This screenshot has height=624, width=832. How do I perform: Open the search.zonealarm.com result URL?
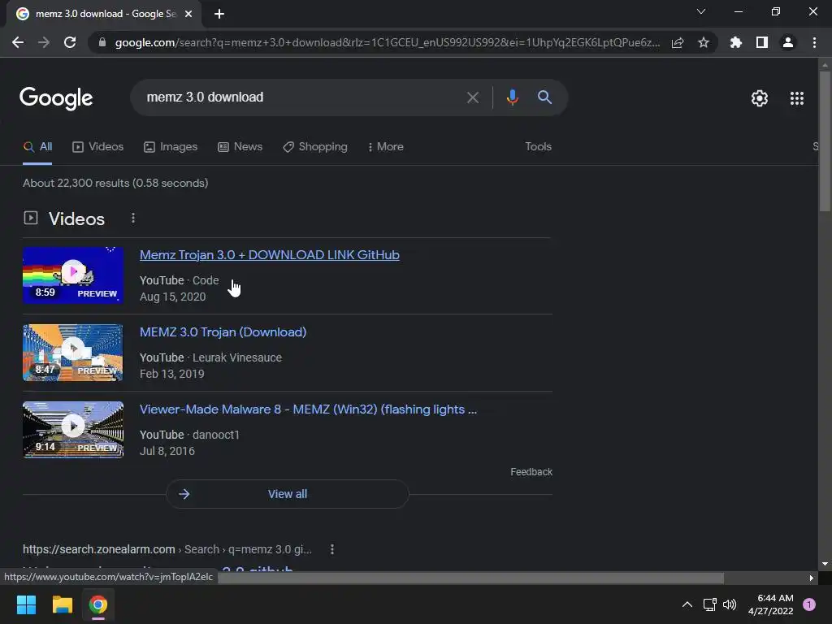167,549
